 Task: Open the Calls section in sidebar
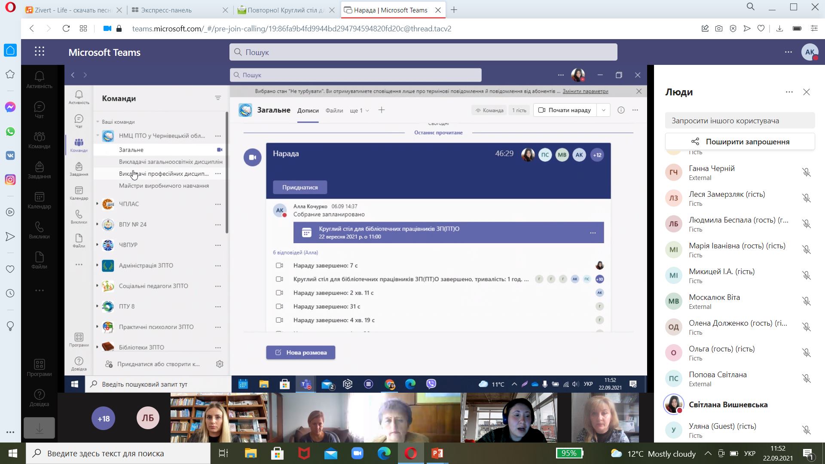pos(39,230)
